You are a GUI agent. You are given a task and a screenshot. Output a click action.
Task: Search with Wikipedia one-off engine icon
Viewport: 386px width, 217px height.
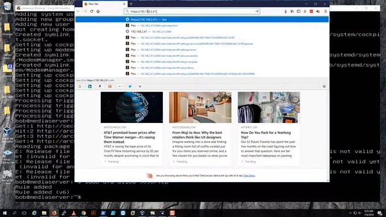click(x=140, y=86)
